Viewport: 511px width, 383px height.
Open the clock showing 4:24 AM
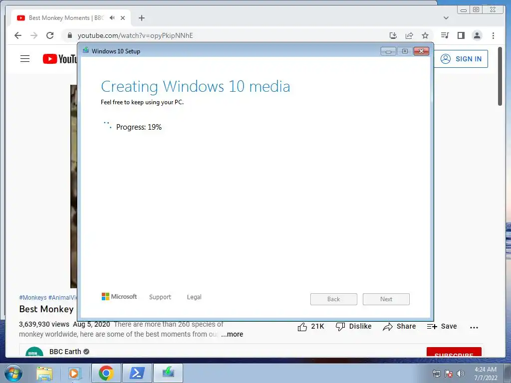(486, 373)
